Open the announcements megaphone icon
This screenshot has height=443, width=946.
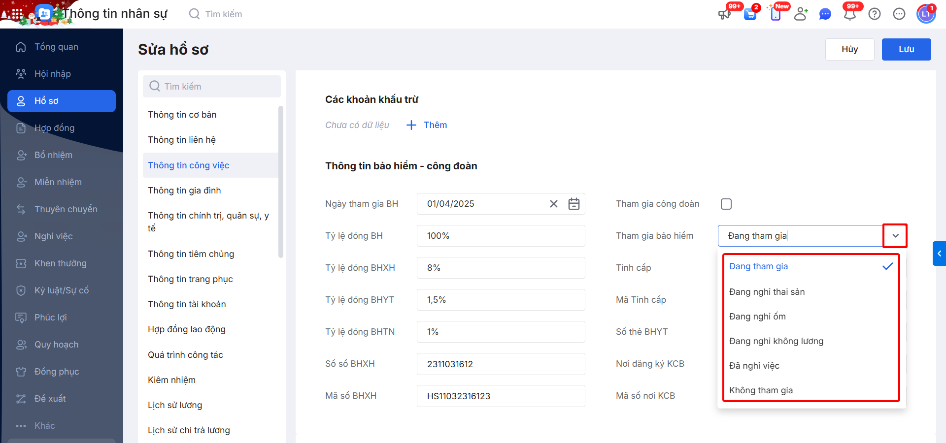click(x=724, y=14)
